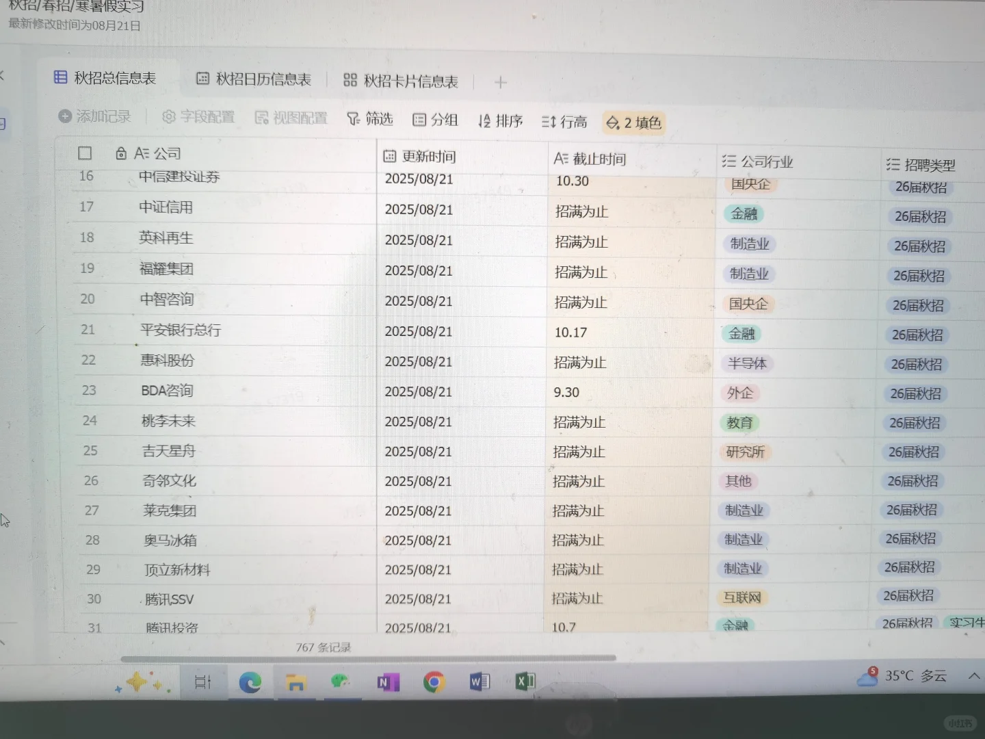Open the 分组 grouping tool
The image size is (985, 739).
point(435,120)
